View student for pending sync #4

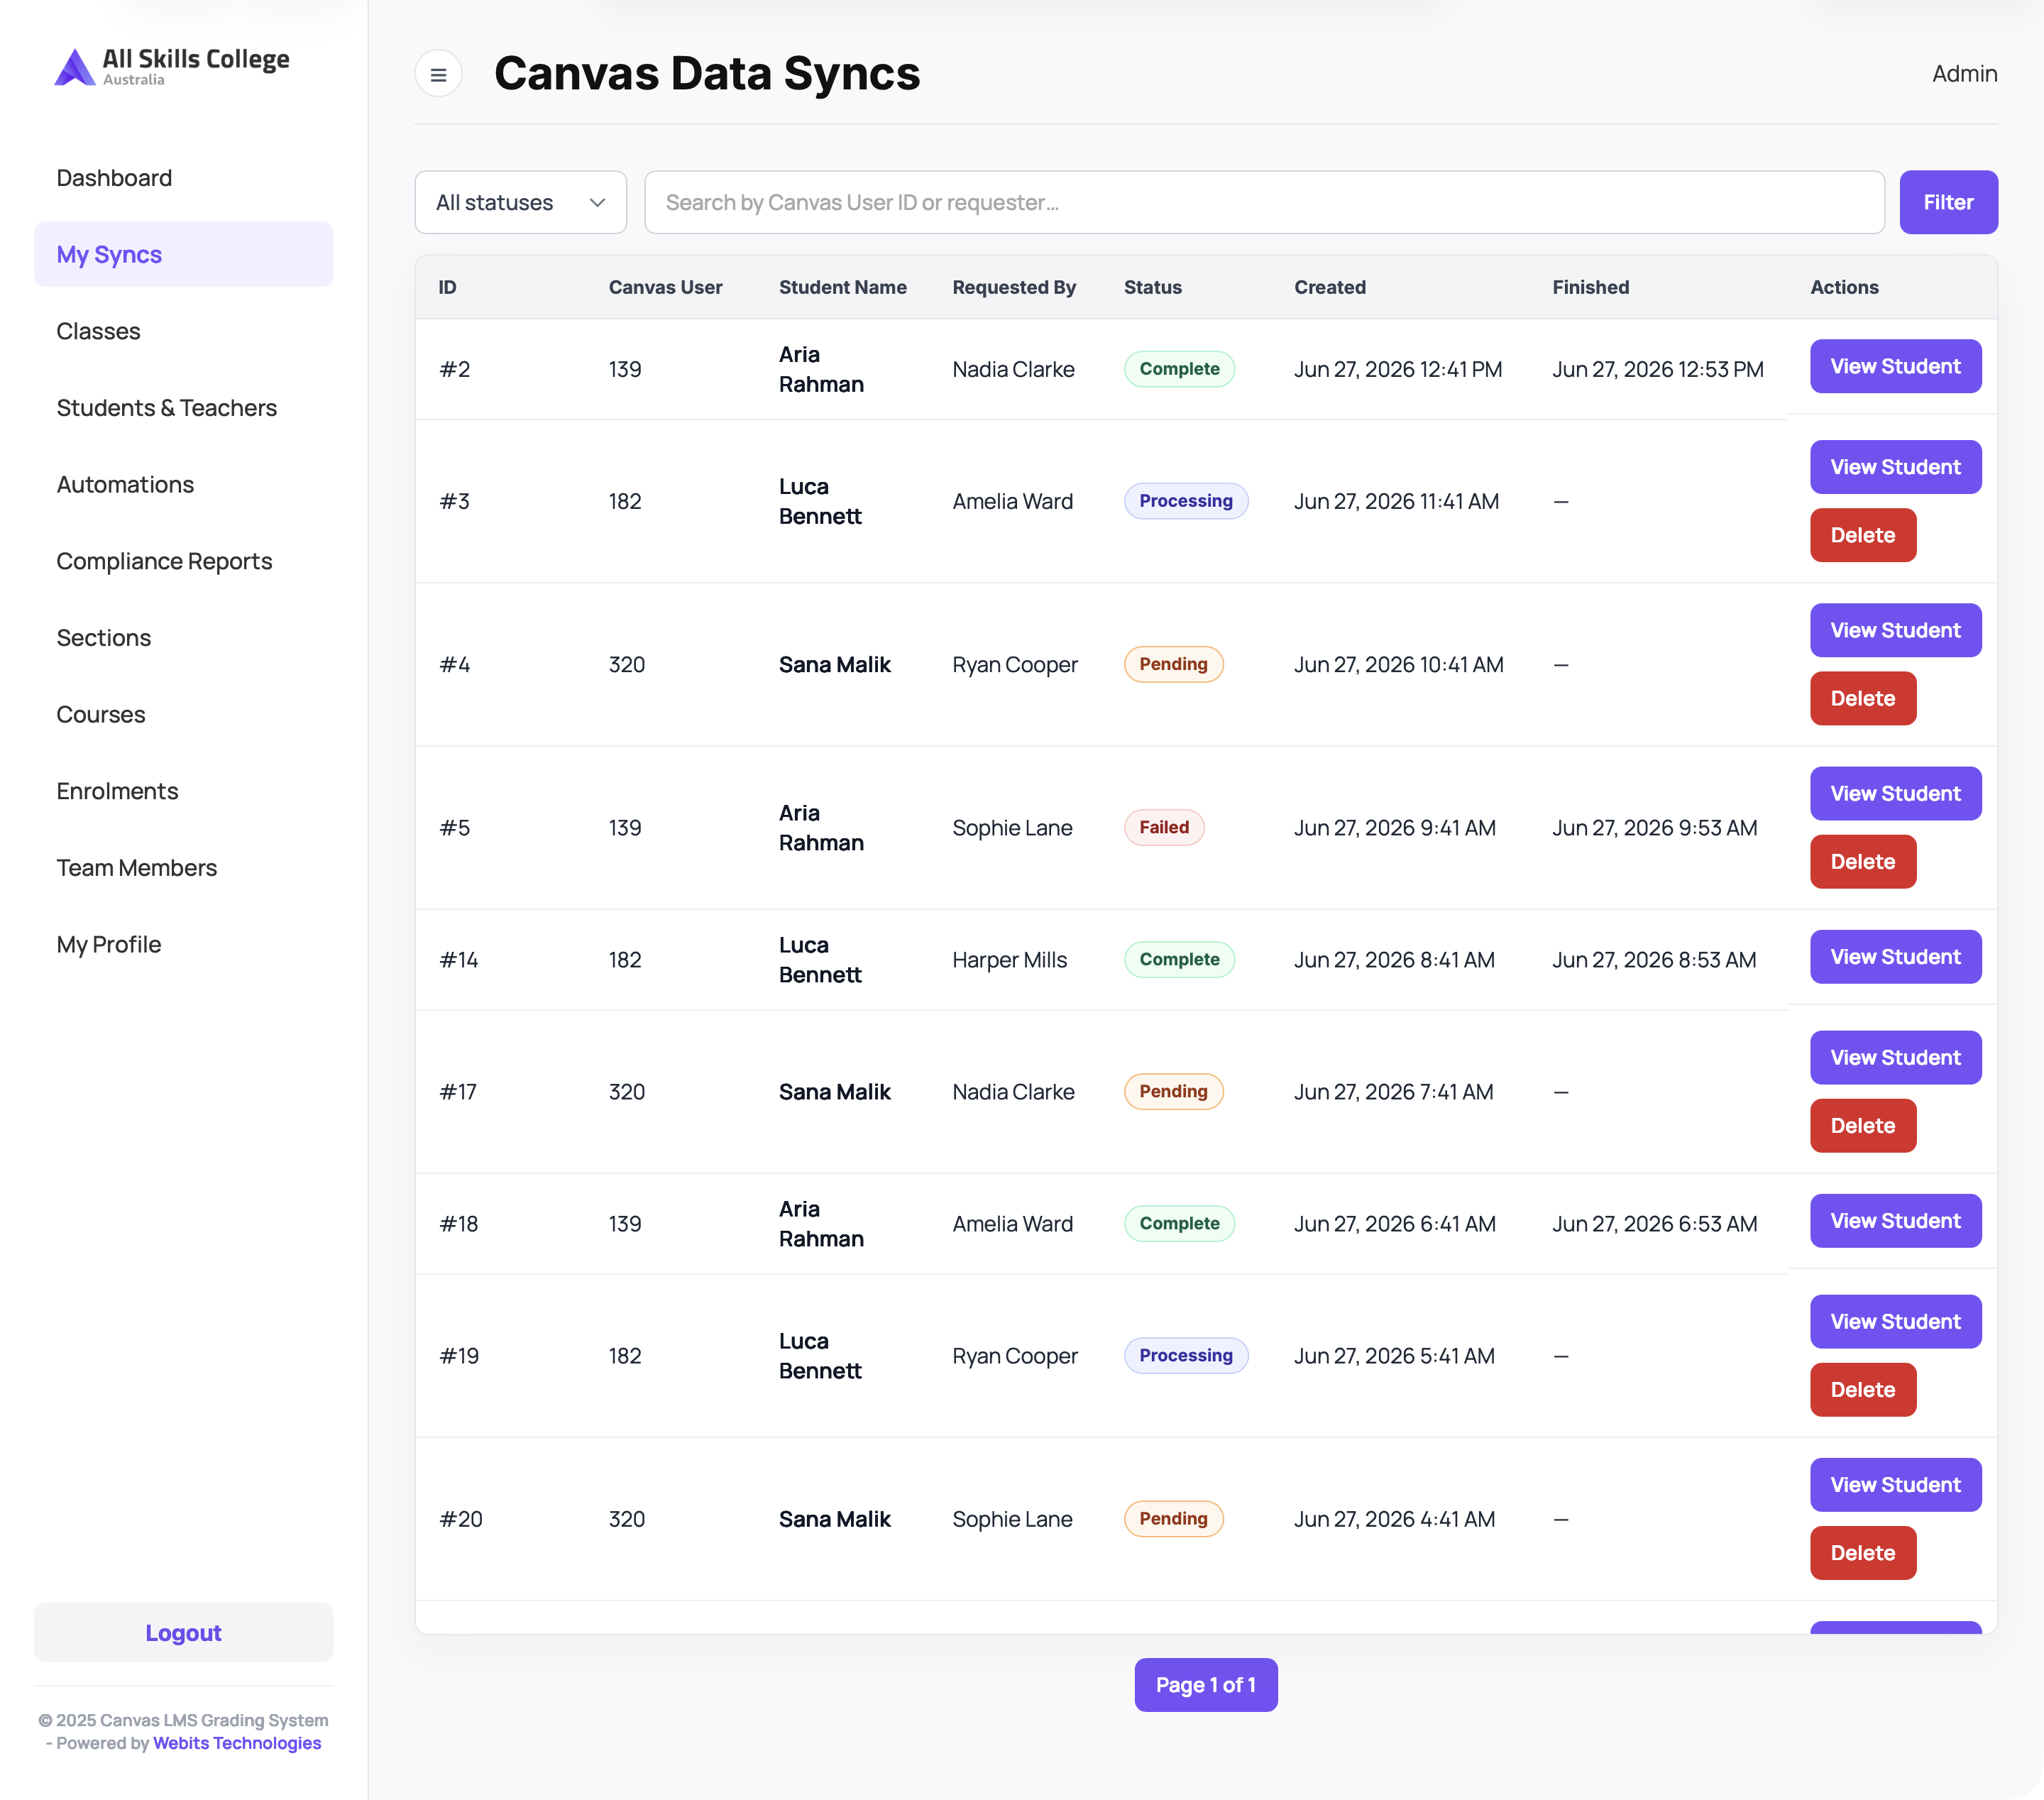[1895, 630]
